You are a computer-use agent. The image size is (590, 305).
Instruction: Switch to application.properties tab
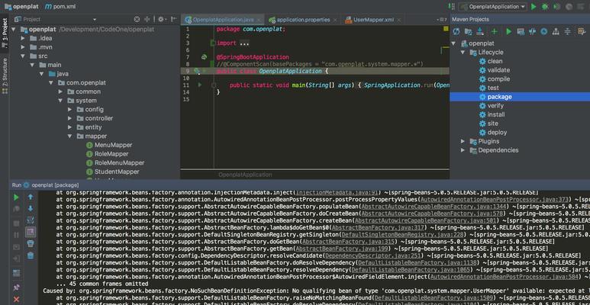(x=303, y=20)
